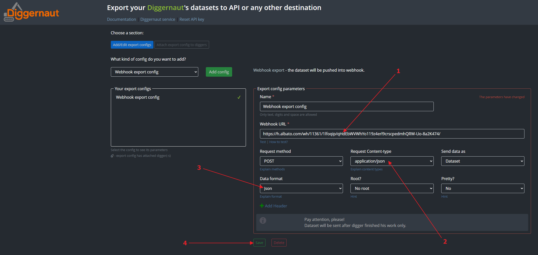Click the Save button
538x255 pixels.
coord(259,242)
